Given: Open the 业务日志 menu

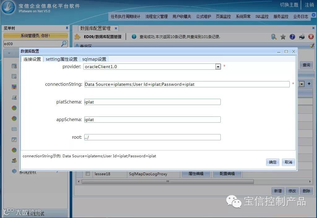Looking at the screenshot, I should click(x=301, y=17).
